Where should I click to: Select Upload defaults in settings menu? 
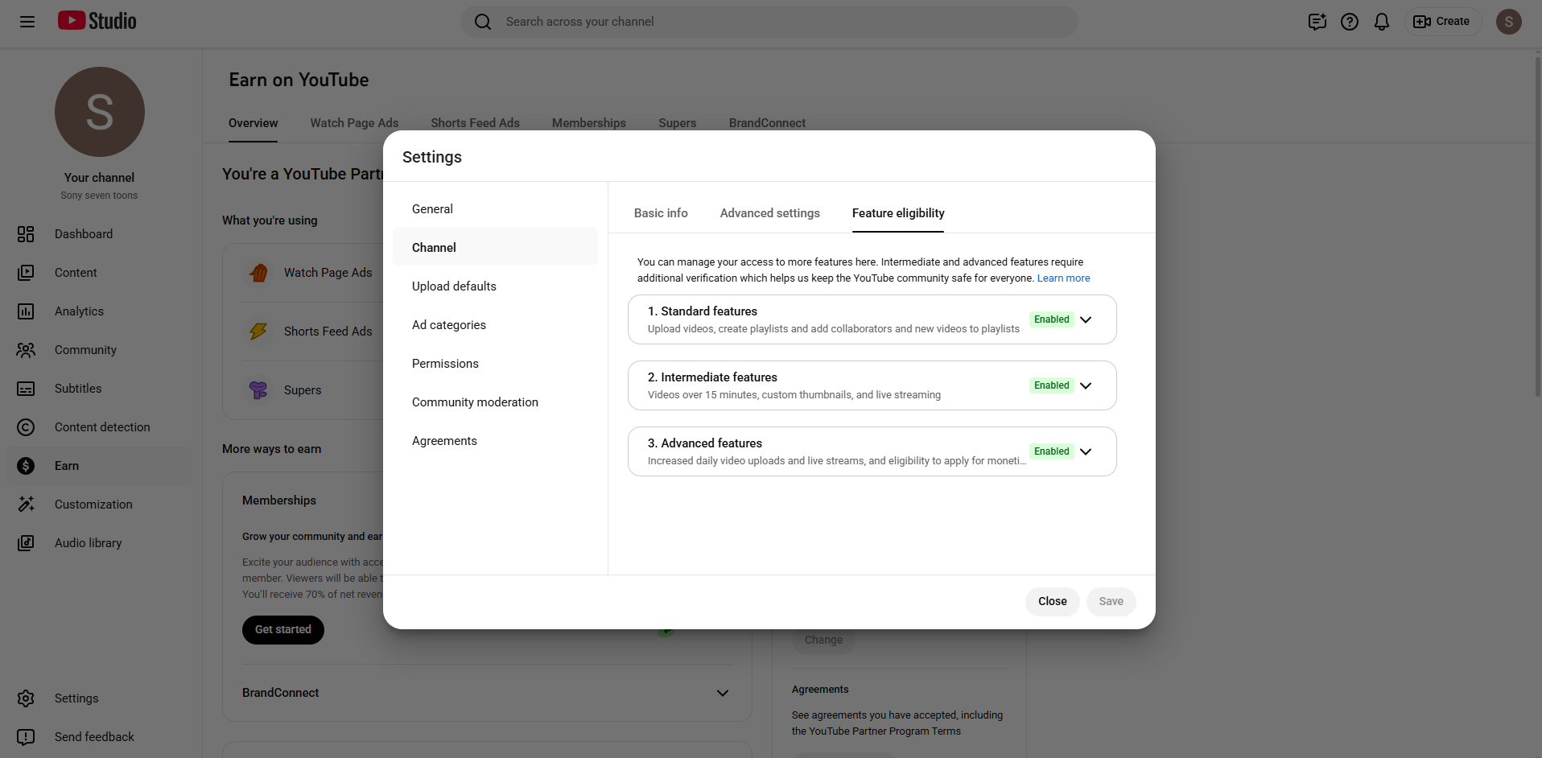click(x=454, y=286)
